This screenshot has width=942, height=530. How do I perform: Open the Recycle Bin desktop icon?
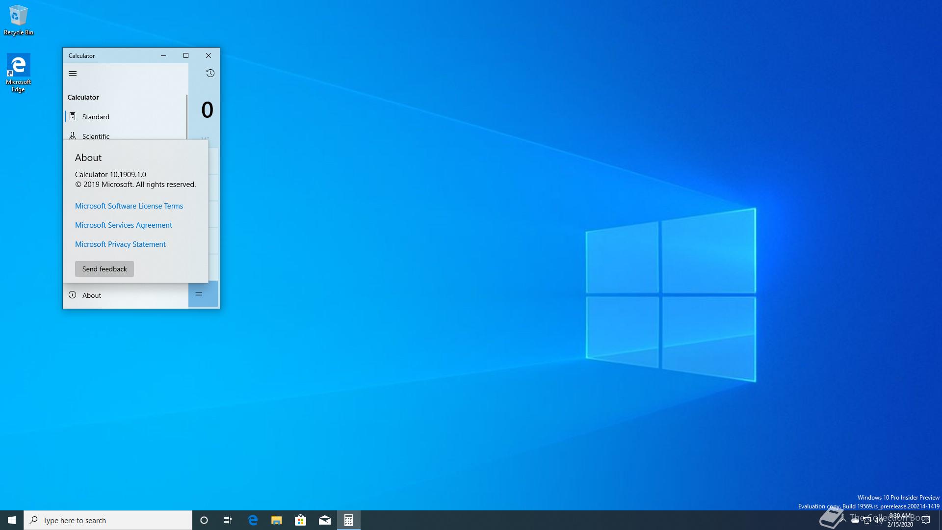19,21
